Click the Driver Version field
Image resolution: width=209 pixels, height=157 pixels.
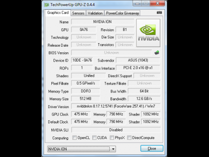coord(116,106)
